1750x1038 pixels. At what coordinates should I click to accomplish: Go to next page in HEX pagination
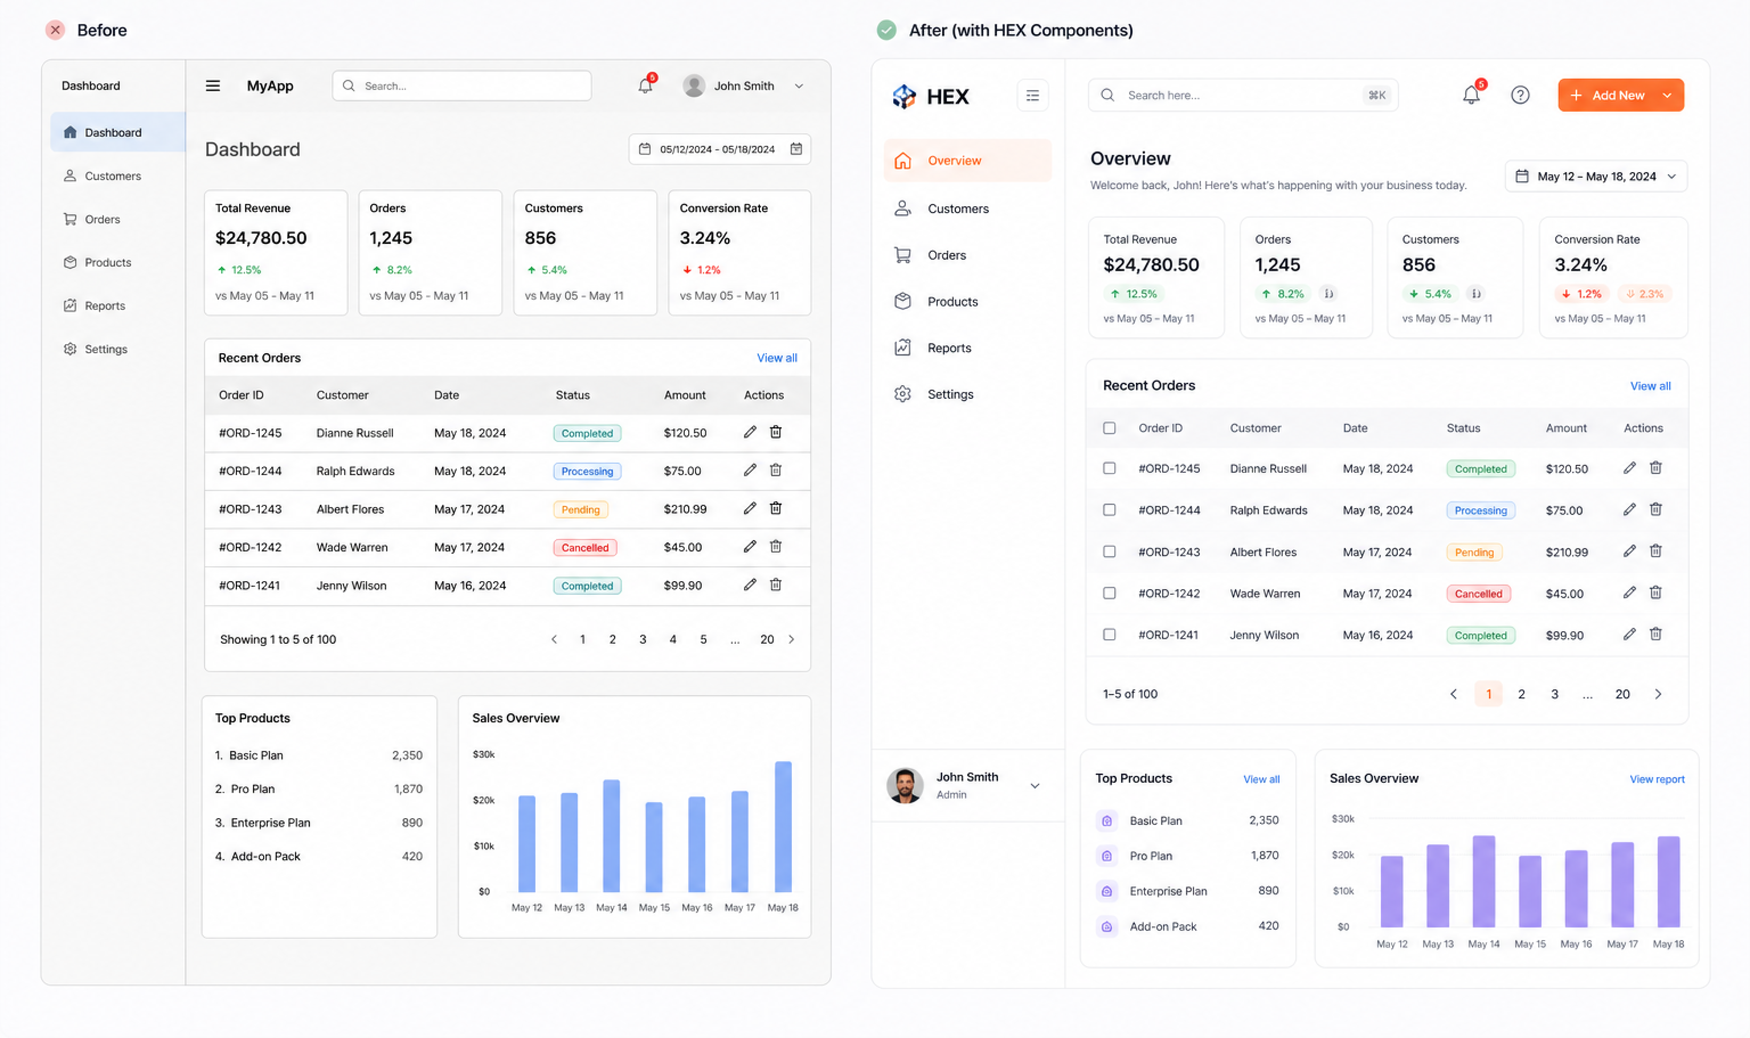(x=1658, y=694)
